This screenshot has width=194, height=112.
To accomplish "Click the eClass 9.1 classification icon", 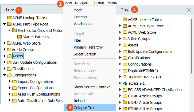I will pyautogui.click(x=125, y=83).
